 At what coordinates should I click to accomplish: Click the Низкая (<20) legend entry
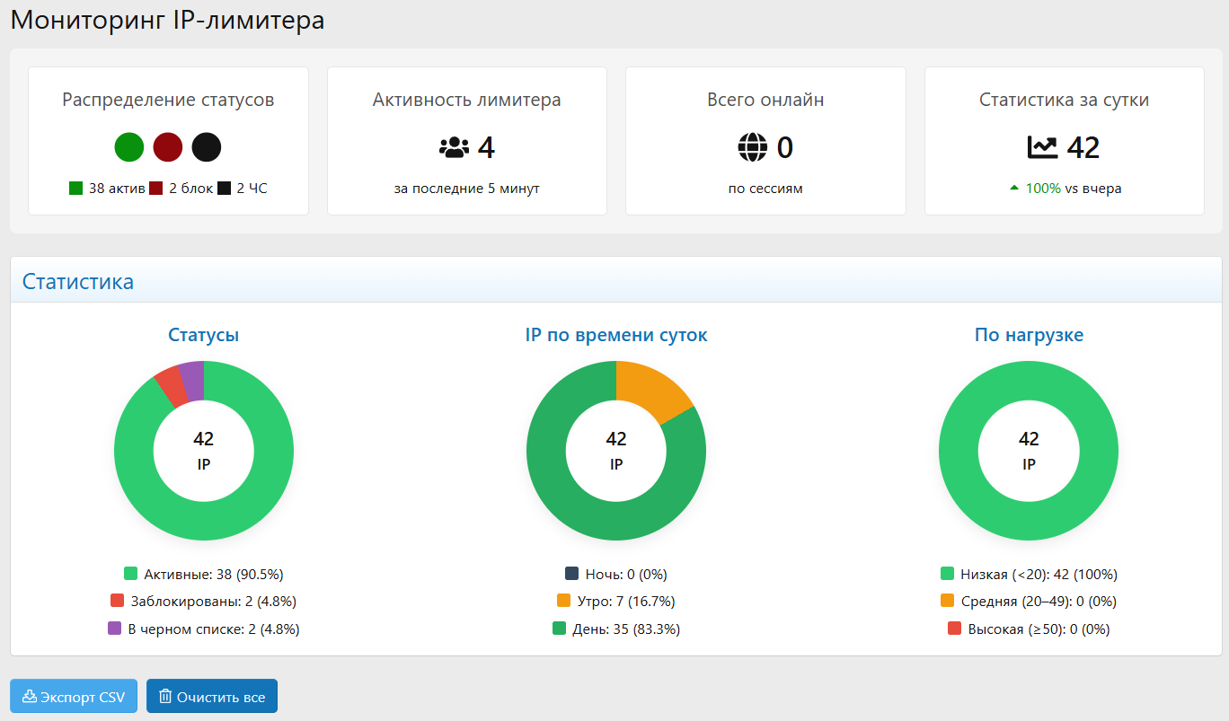click(x=1029, y=575)
